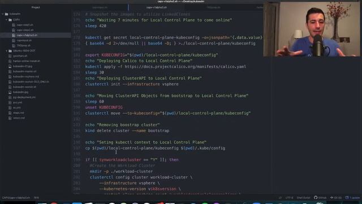The height and width of the screenshot is (204, 362).
Task: Click the 'unset KUBECONFIG' code line
Action: (x=104, y=107)
